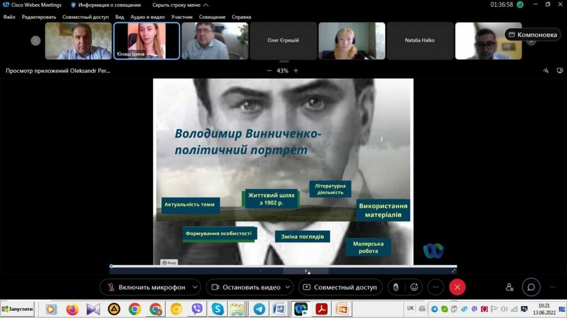This screenshot has width=567, height=319.
Task: Click the red leave meeting button
Action: point(457,287)
